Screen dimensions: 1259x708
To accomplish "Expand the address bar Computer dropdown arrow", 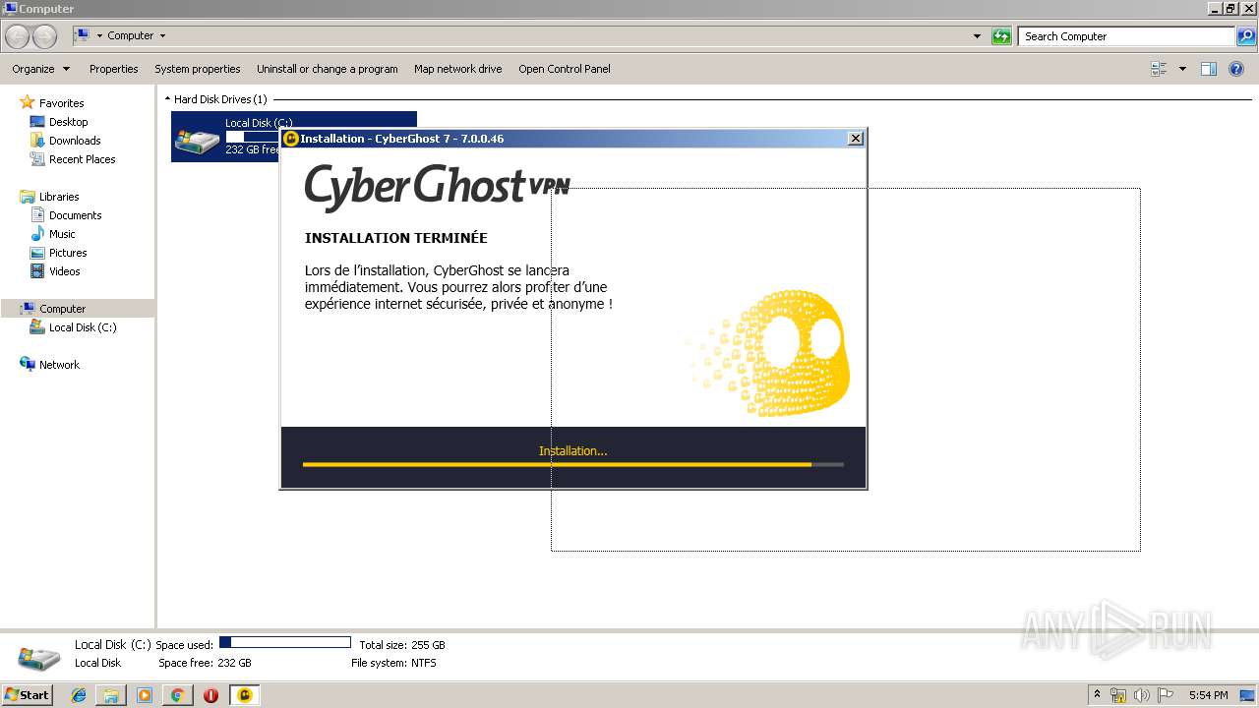I will (x=162, y=36).
